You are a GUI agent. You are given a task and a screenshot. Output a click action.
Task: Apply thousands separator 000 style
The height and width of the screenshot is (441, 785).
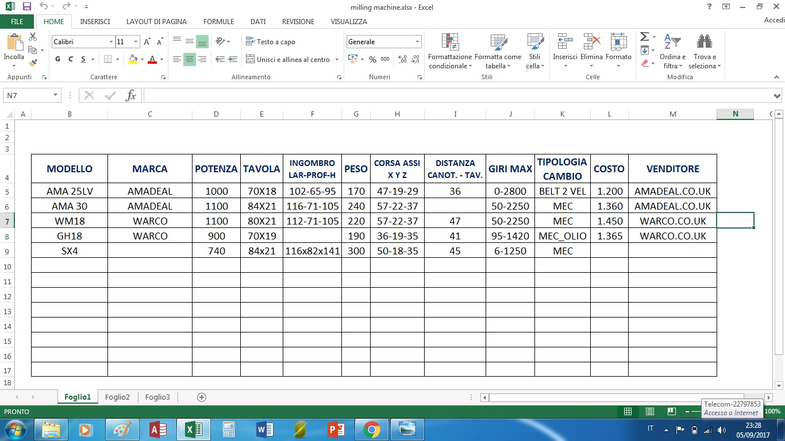(x=385, y=59)
